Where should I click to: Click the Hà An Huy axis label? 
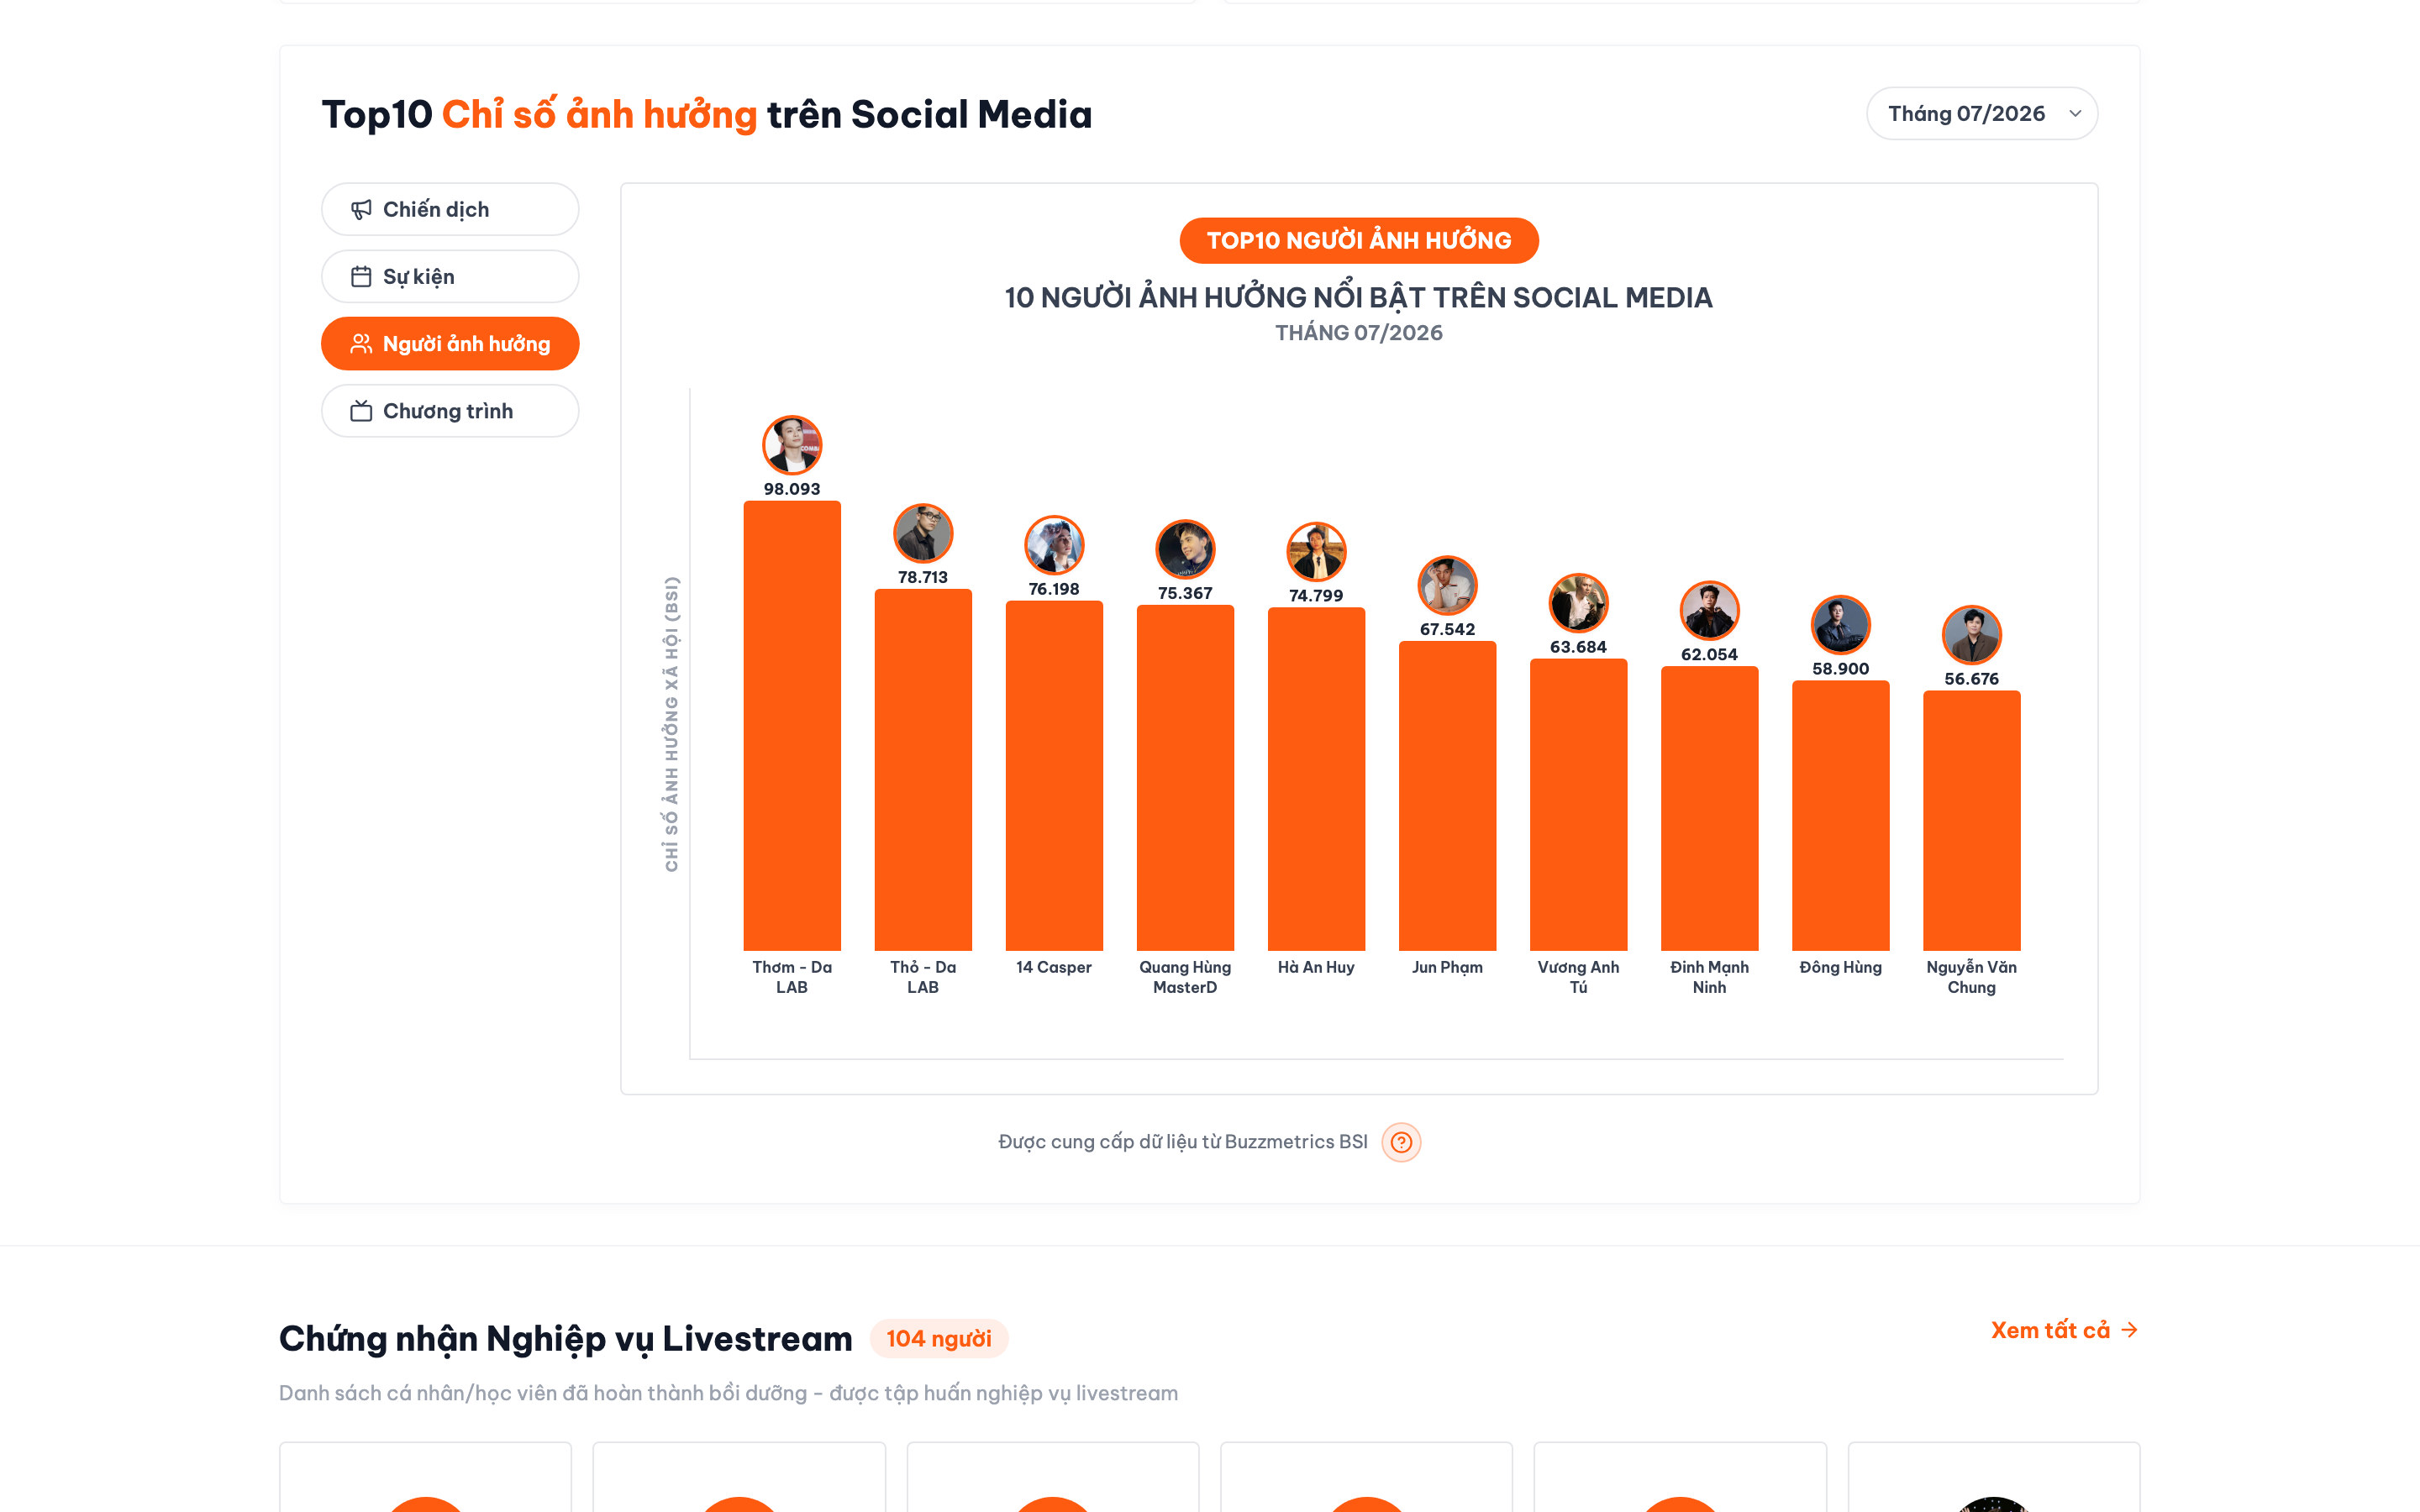point(1316,967)
